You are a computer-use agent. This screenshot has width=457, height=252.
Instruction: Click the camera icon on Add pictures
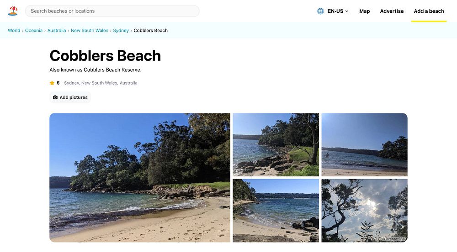(x=55, y=98)
